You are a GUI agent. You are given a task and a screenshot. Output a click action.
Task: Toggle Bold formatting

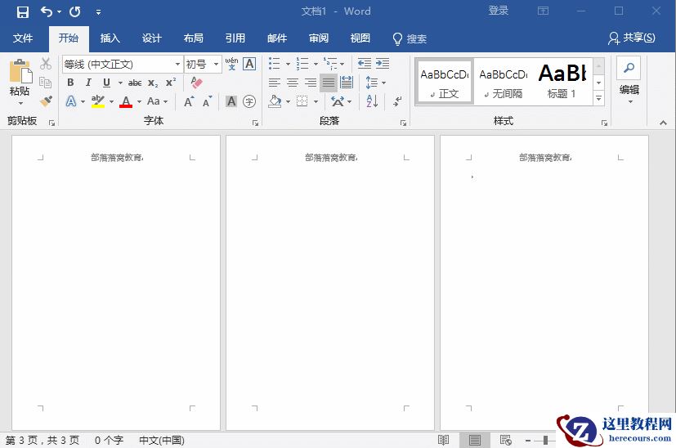tap(70, 83)
